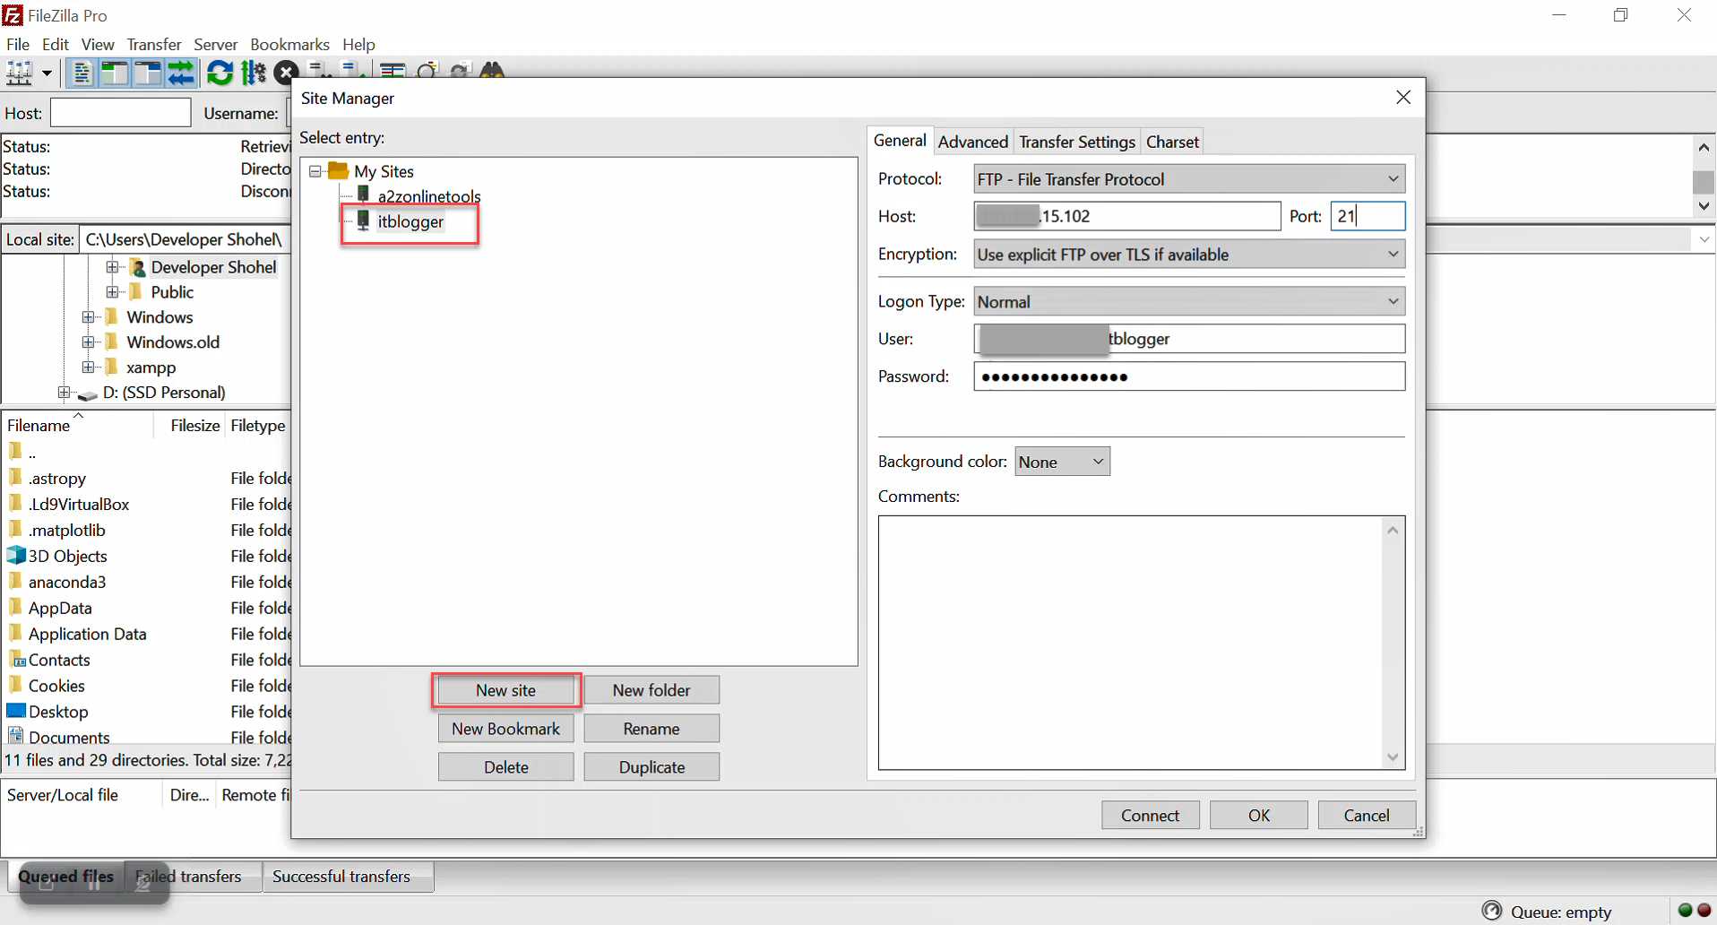Image resolution: width=1717 pixels, height=925 pixels.
Task: Click the Port field
Action: pos(1368,216)
